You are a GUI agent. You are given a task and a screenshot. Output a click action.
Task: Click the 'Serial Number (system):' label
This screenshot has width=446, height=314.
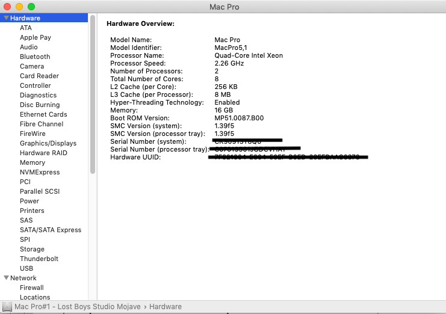[148, 141]
